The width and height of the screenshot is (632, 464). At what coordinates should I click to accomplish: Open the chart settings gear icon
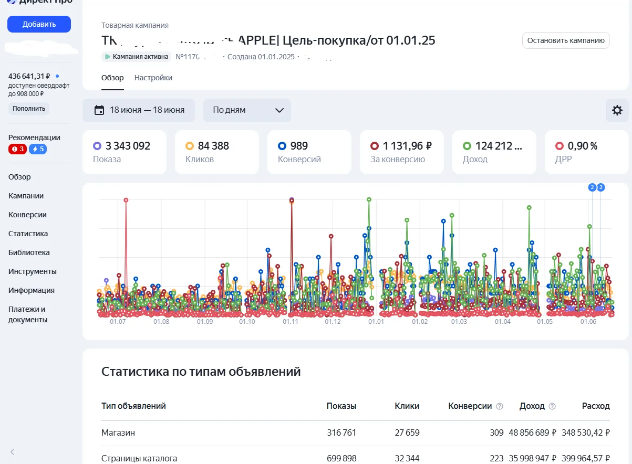point(617,110)
